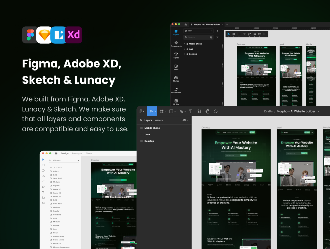Open Icons library in Lunacy sidebar
Image resolution: width=330 pixels, height=249 pixels.
coord(176,67)
